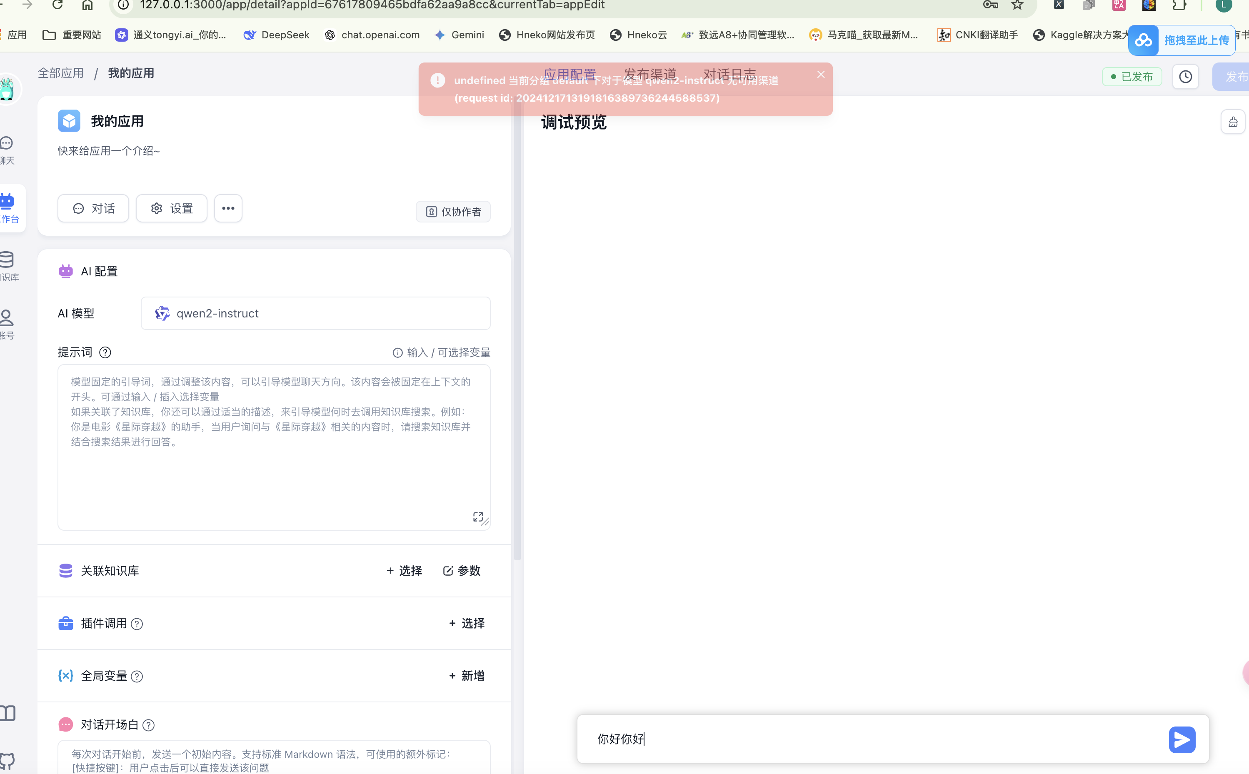Open the AI 模型 qwen2-instruct selector

point(315,313)
